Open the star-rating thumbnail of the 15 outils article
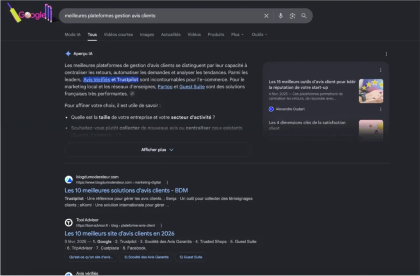The width and height of the screenshot is (420, 276). click(371, 91)
